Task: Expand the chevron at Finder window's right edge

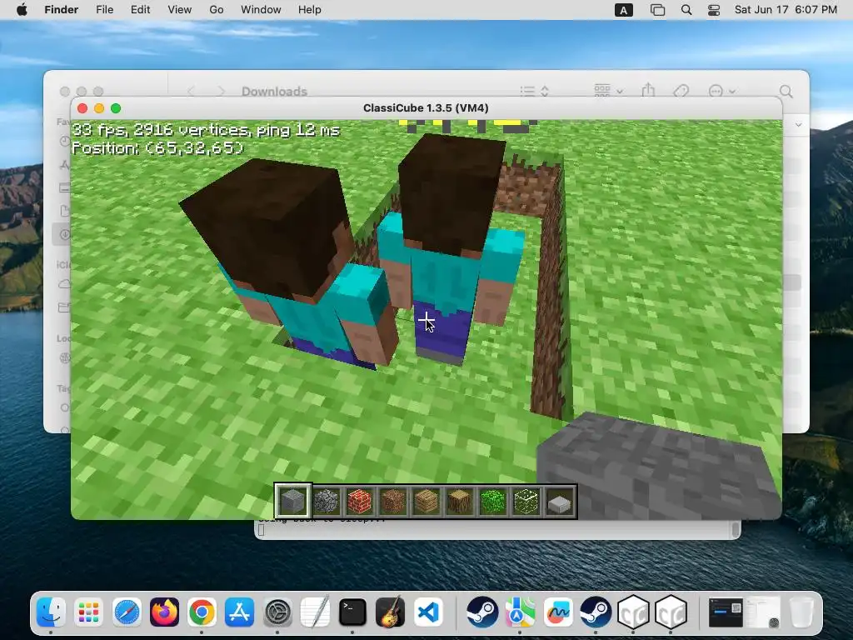Action: [798, 125]
